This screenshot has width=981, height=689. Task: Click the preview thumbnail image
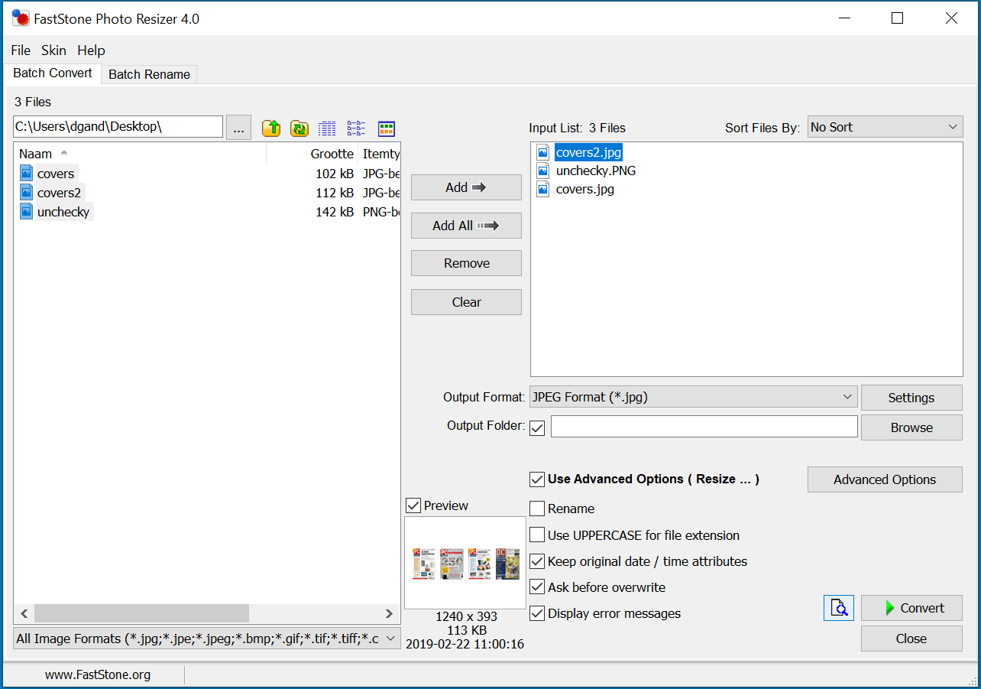click(465, 563)
